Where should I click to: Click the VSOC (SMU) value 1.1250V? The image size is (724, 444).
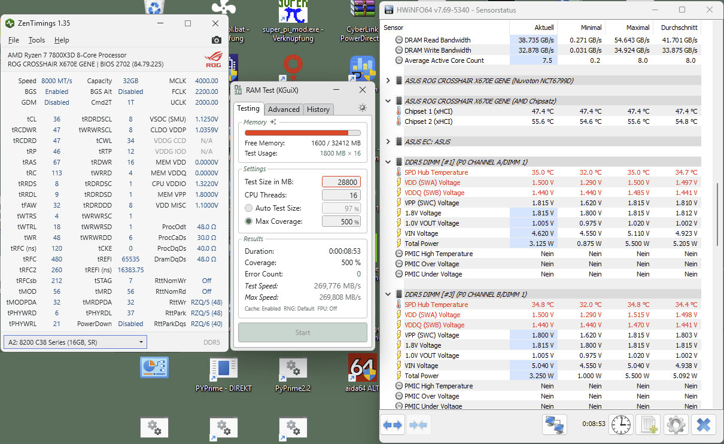205,119
